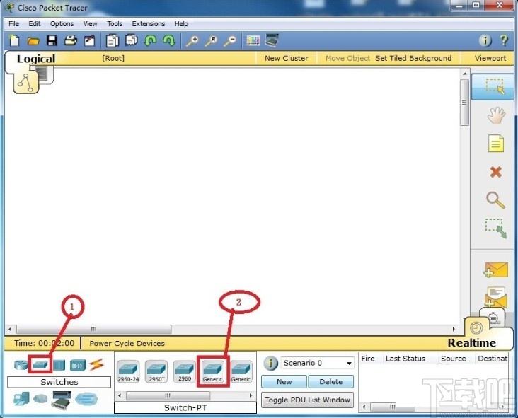This screenshot has width=518, height=418.
Task: Select the Wireless Devices category icon
Action: (x=78, y=365)
